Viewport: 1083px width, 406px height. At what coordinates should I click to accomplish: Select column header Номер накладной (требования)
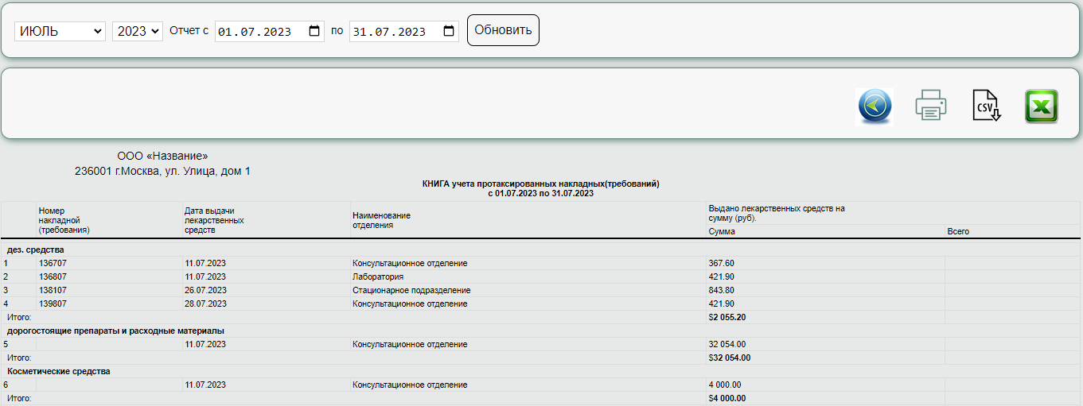[64, 220]
